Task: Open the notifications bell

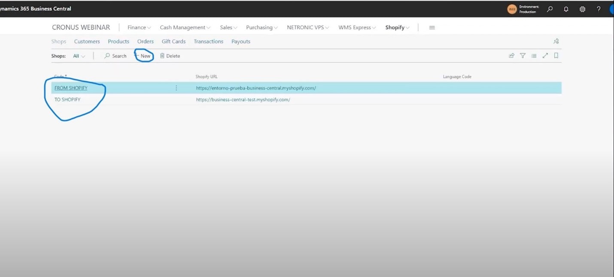Action: tap(566, 9)
